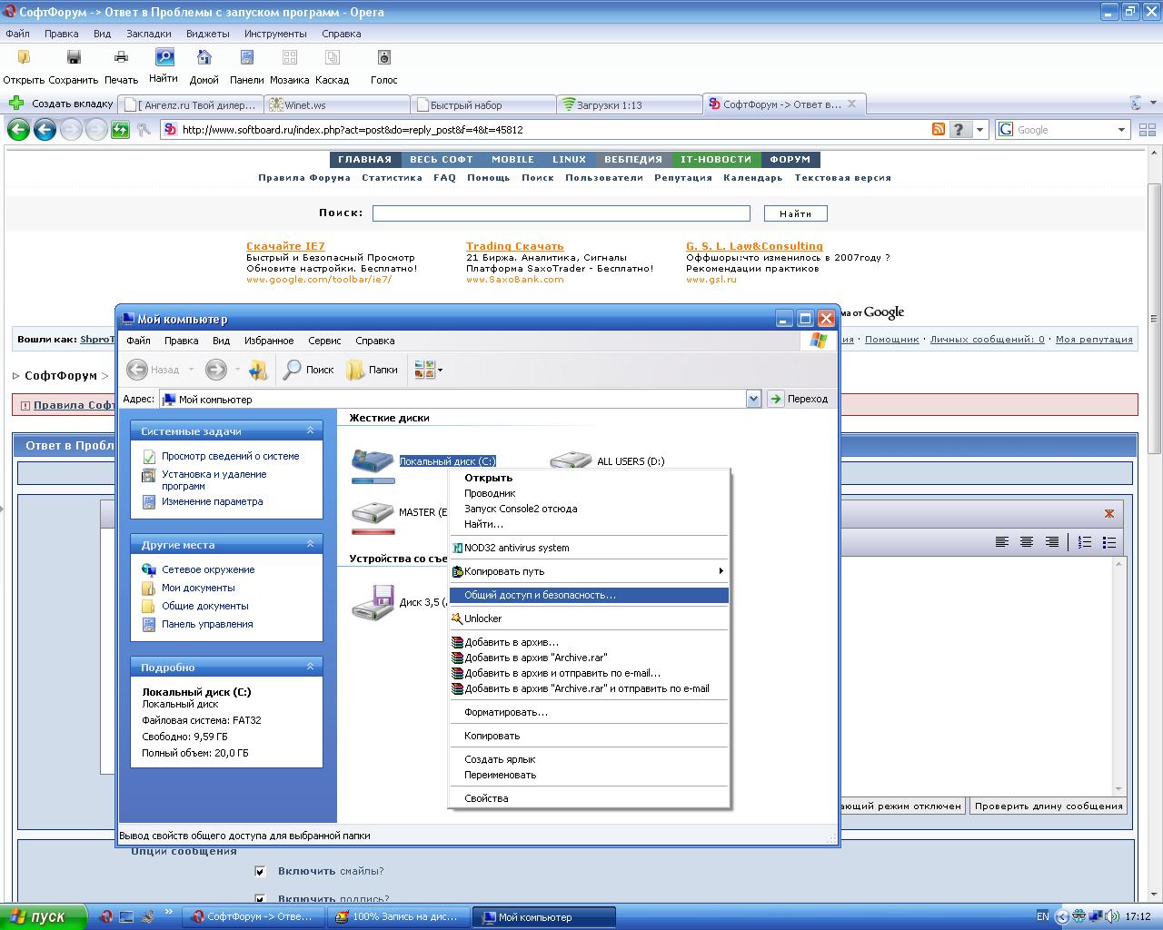Select 'Общий доступ и безопасность...' menu item
1163x930 pixels.
589,595
